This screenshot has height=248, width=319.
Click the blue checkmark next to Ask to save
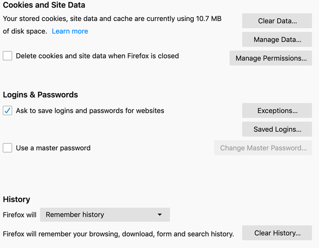8,111
